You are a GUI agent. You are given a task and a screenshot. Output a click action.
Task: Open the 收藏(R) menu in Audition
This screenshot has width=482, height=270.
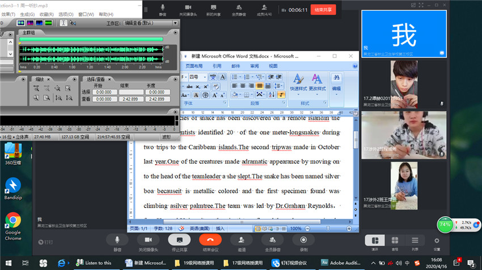[x=46, y=14]
